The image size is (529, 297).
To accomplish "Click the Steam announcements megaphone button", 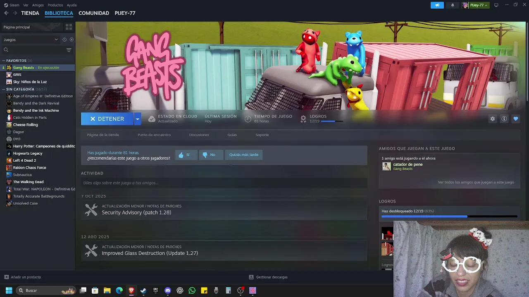I will point(437,5).
